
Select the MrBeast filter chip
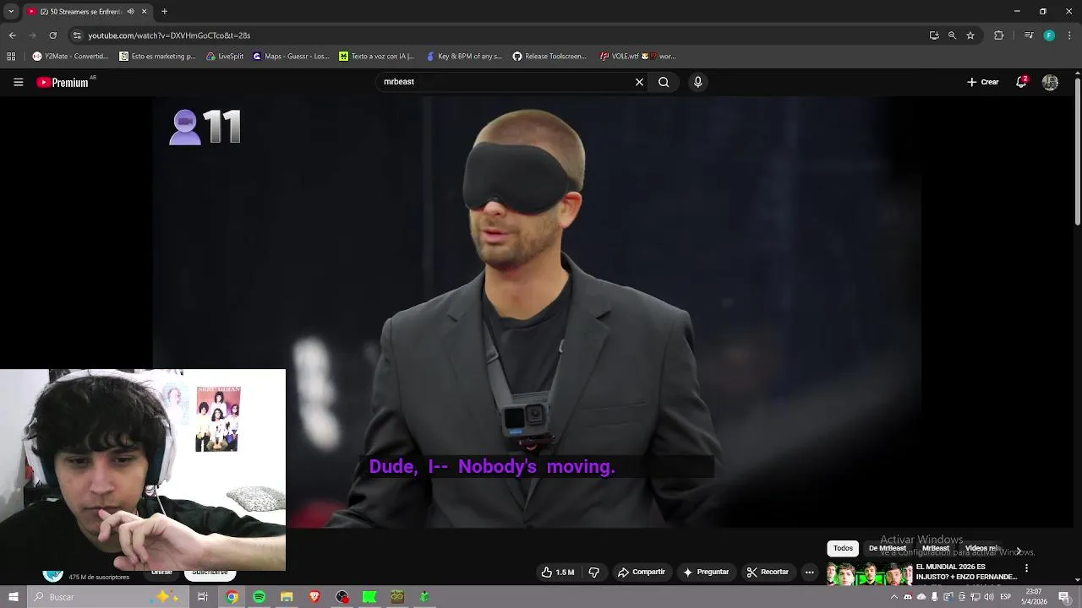[935, 548]
